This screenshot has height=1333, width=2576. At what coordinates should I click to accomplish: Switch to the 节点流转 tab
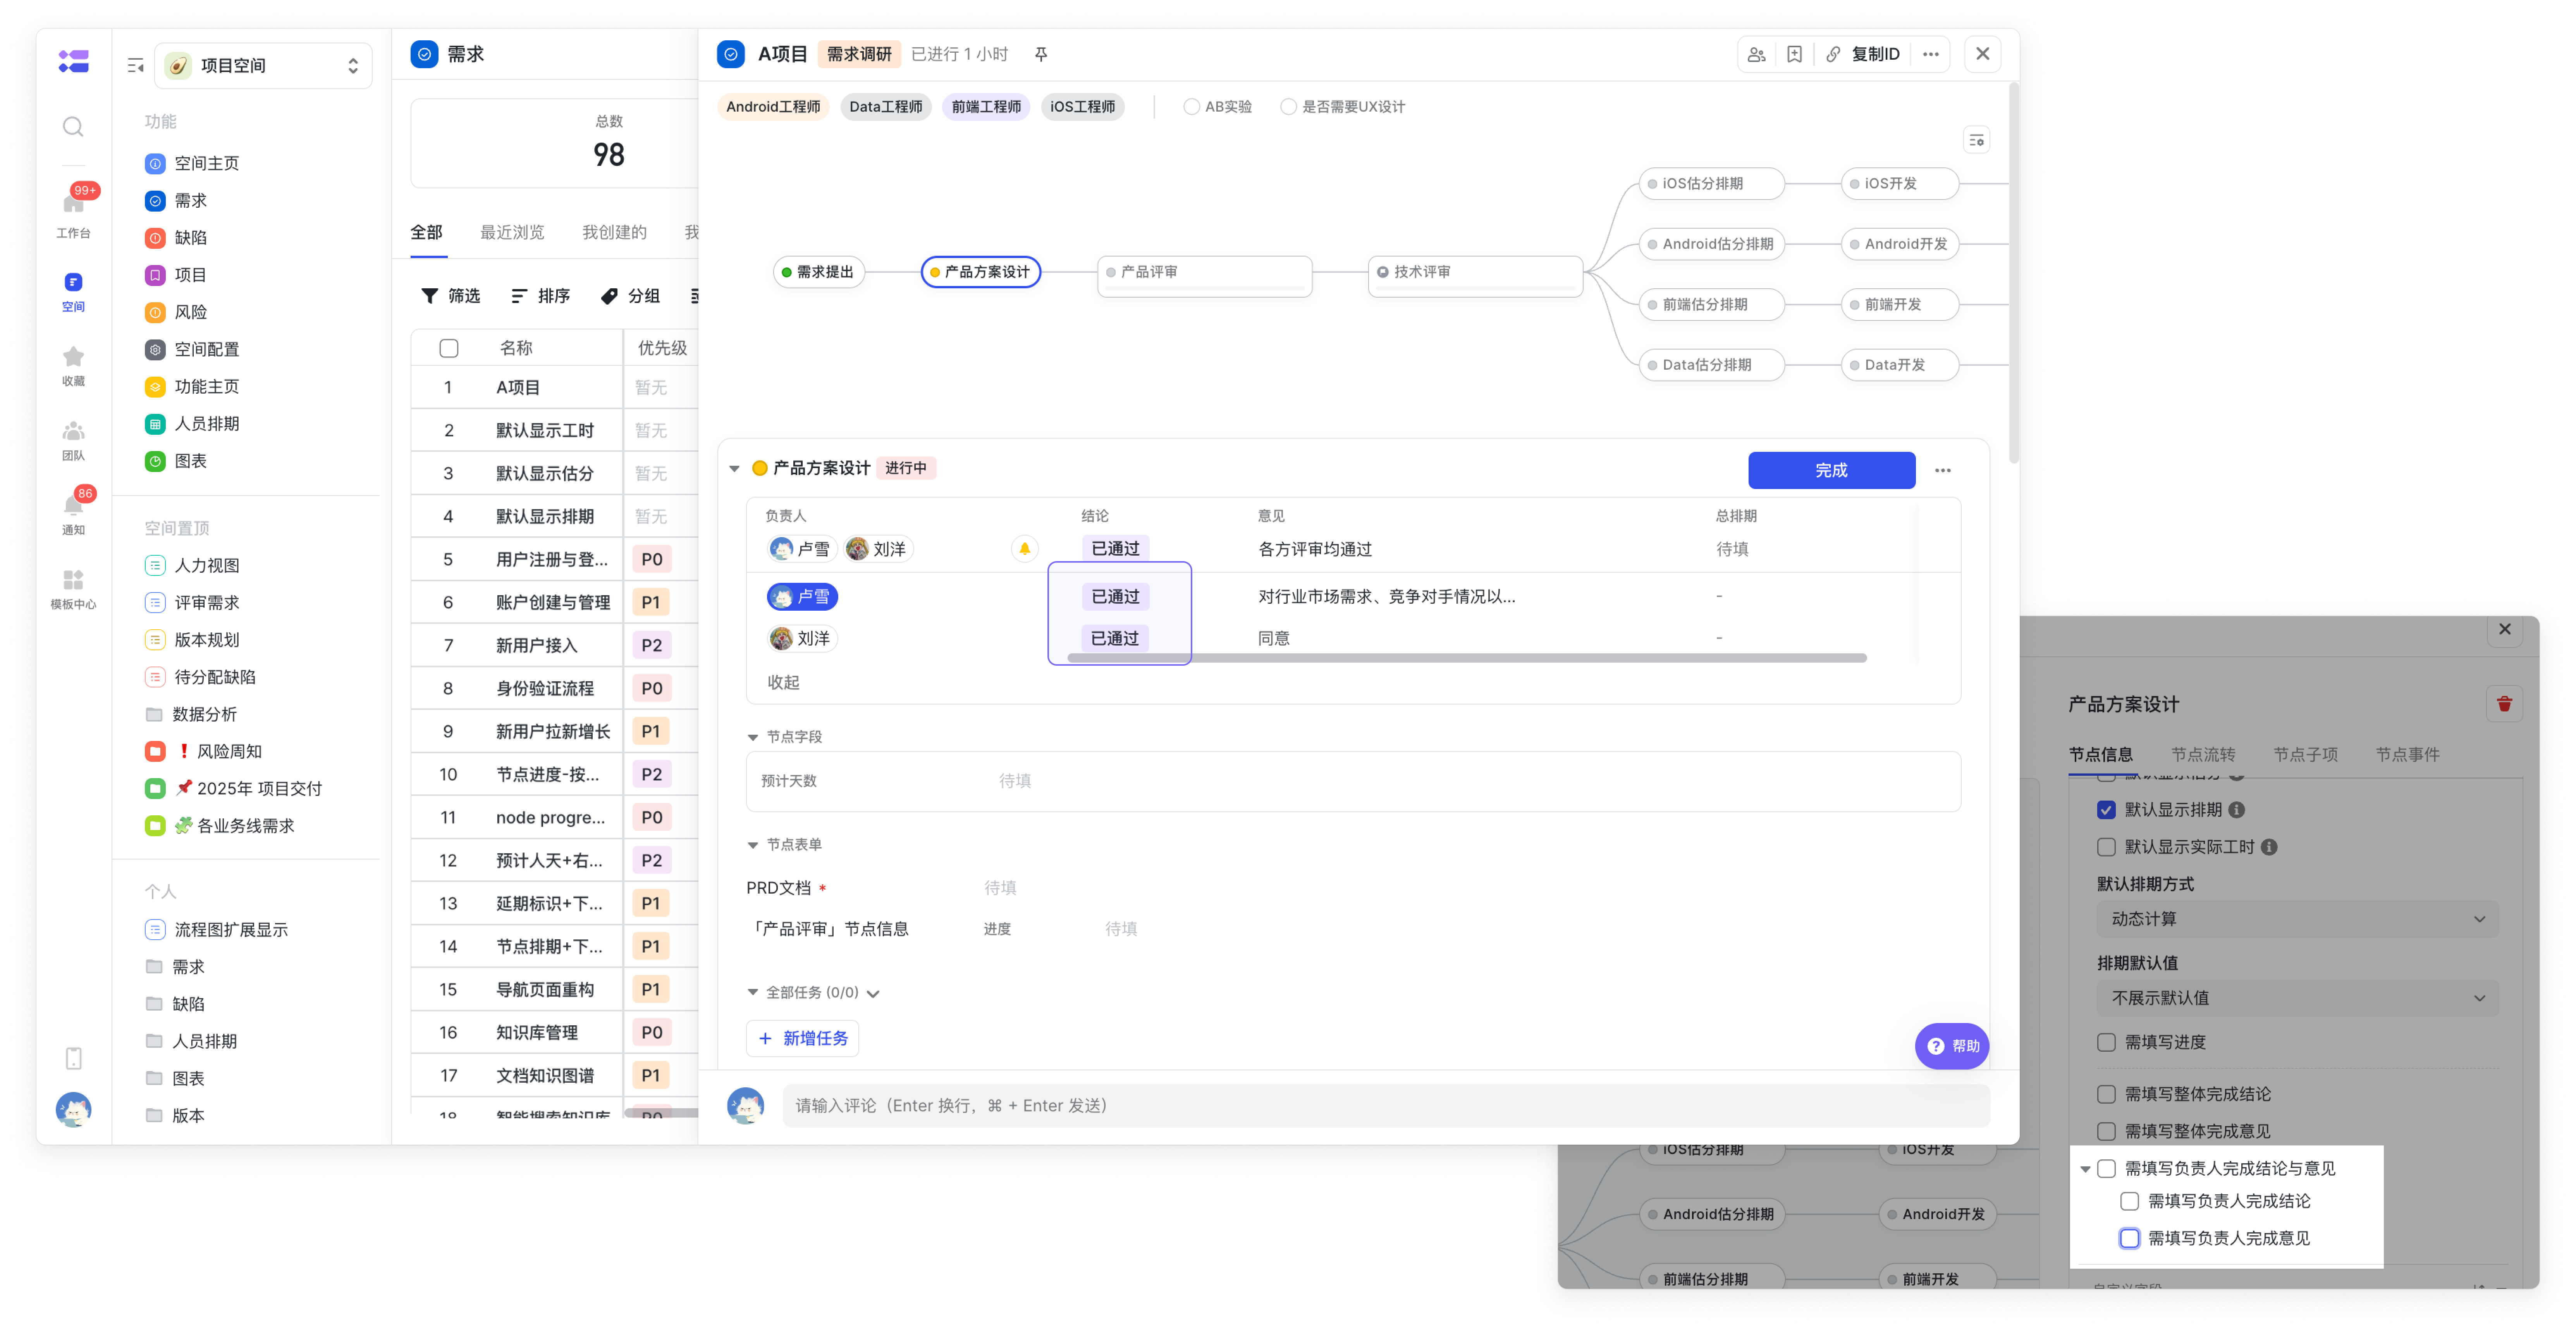(x=2203, y=754)
